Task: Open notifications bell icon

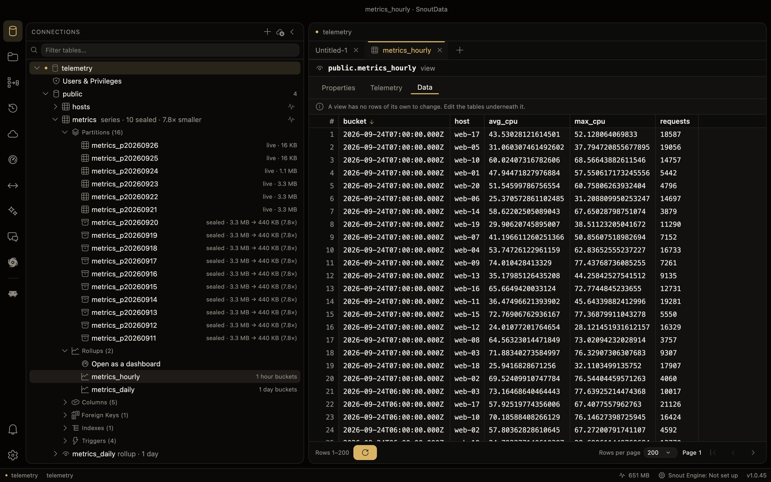Action: click(13, 430)
